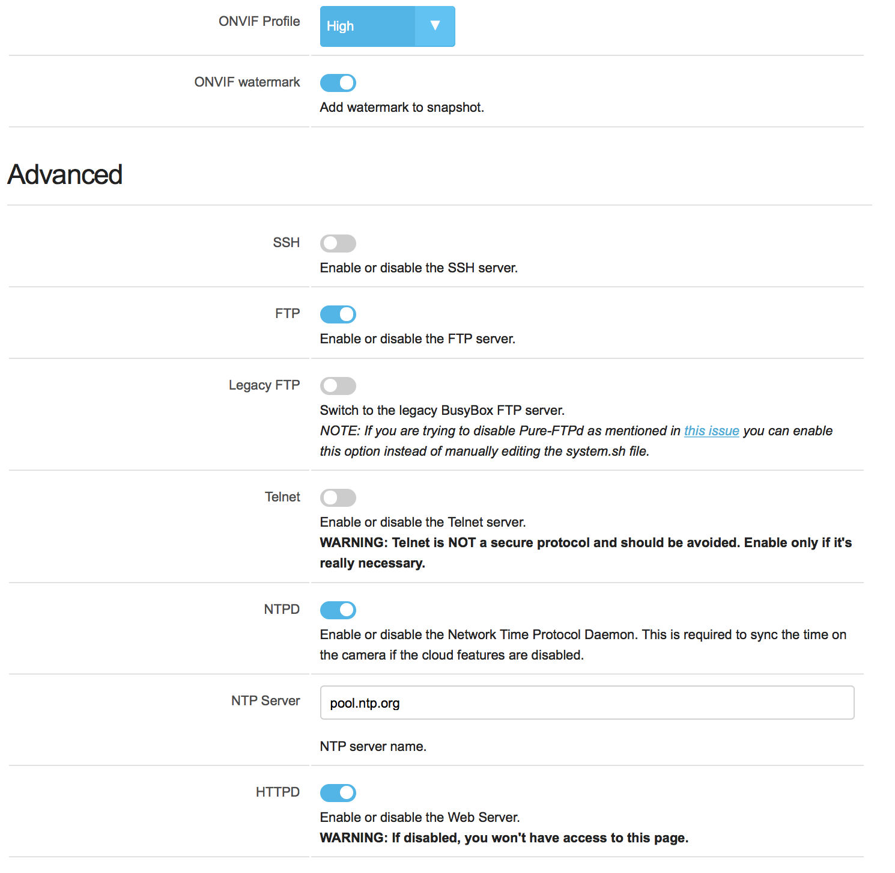Click the Advanced section heading
Screen dimensions: 895x873
65,175
